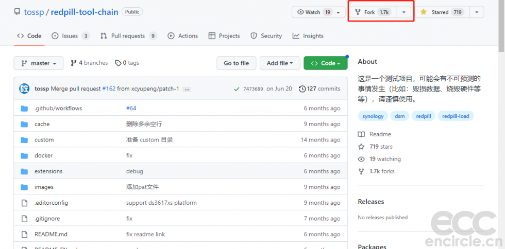Open commit message 'support ds3617xs platform'
The image size is (505, 249).
pyautogui.click(x=161, y=203)
